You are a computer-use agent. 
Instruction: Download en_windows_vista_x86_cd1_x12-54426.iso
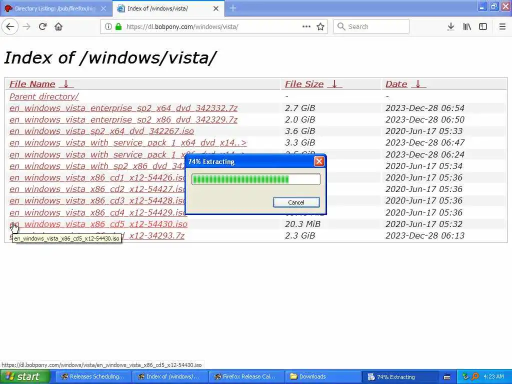click(x=97, y=177)
